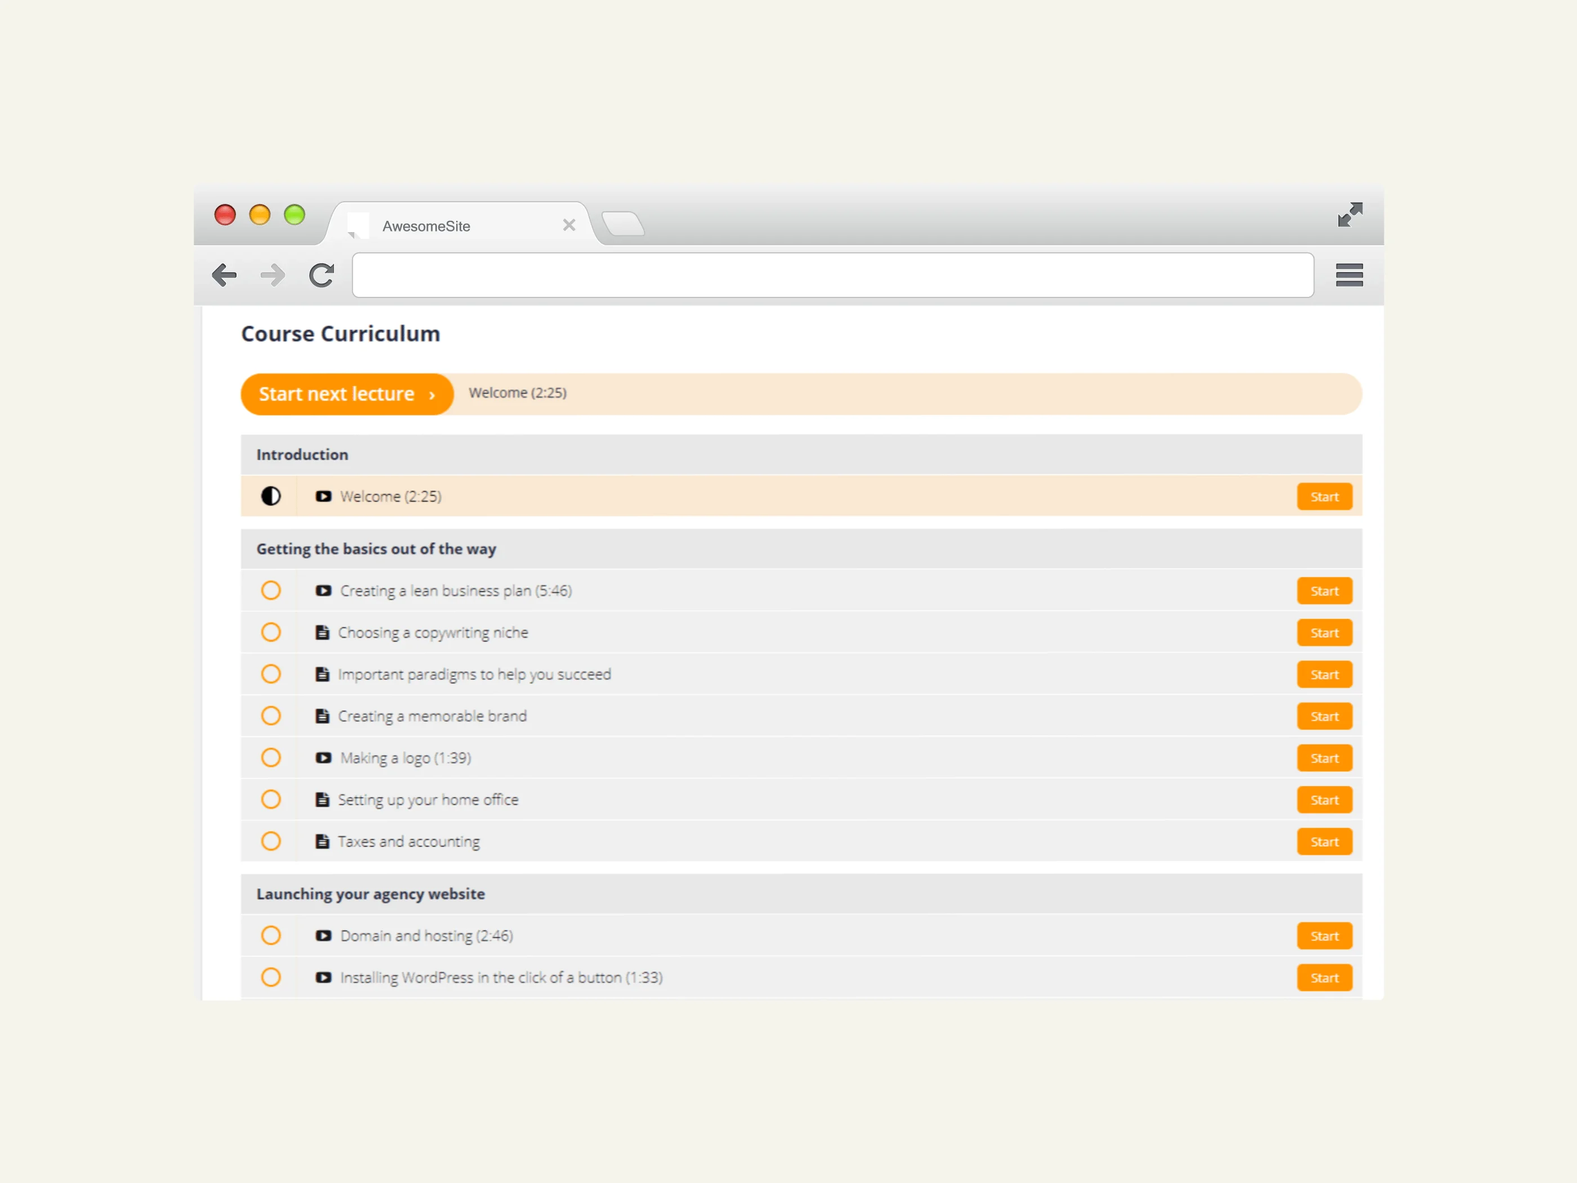
Task: Go back using the browser back arrow
Action: pyautogui.click(x=225, y=275)
